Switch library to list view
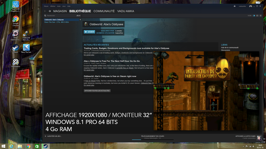 (257, 16)
